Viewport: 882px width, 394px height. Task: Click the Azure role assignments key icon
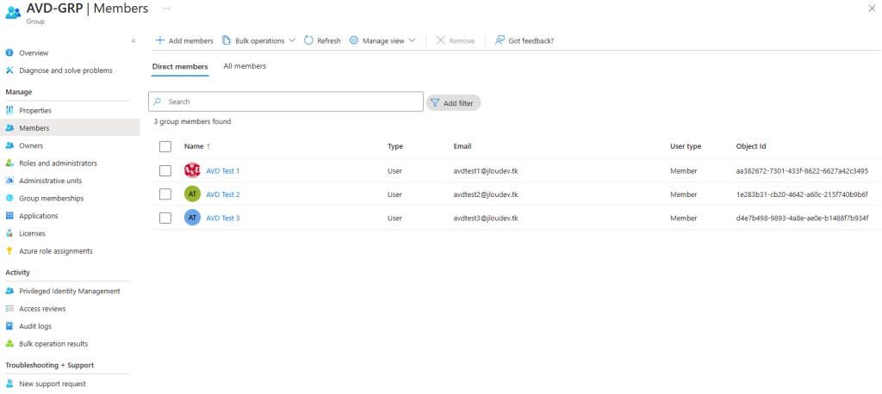coord(9,251)
